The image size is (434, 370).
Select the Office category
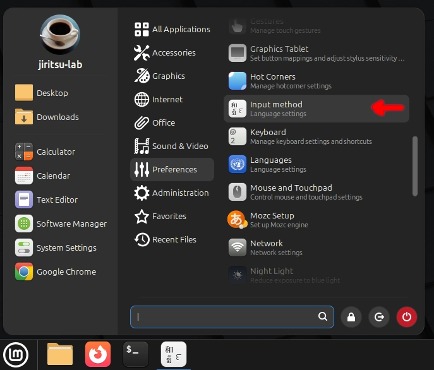tap(172, 122)
